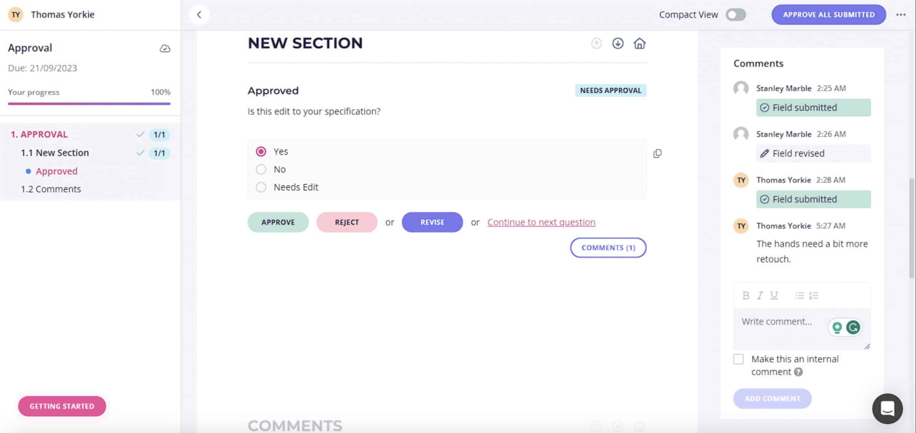Open the overflow menu with three dots

pyautogui.click(x=901, y=15)
